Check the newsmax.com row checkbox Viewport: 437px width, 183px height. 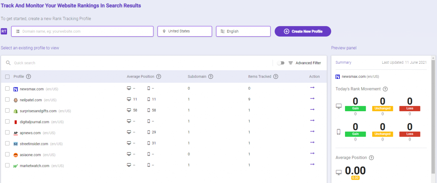tap(7, 89)
